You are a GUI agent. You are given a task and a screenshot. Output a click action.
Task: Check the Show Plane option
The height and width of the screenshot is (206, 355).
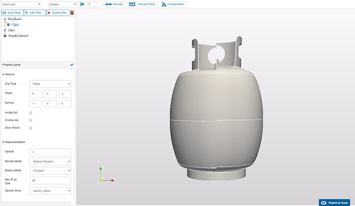point(31,128)
